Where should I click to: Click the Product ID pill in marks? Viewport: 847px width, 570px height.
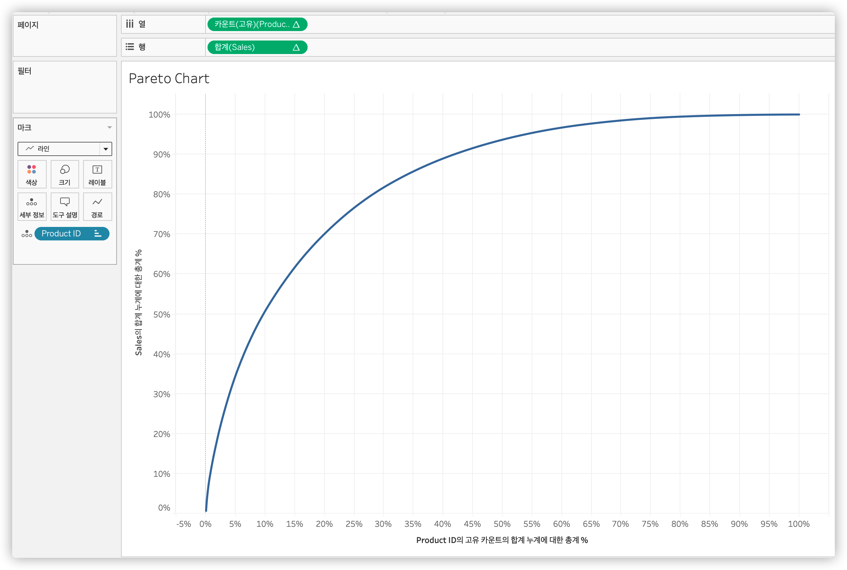coord(61,234)
